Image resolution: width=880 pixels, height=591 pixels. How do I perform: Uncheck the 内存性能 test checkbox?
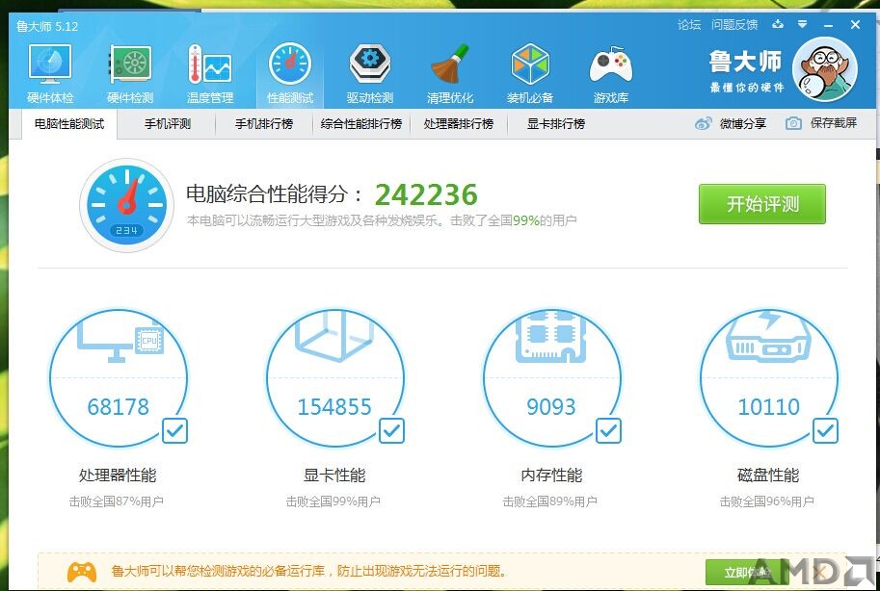(x=608, y=430)
